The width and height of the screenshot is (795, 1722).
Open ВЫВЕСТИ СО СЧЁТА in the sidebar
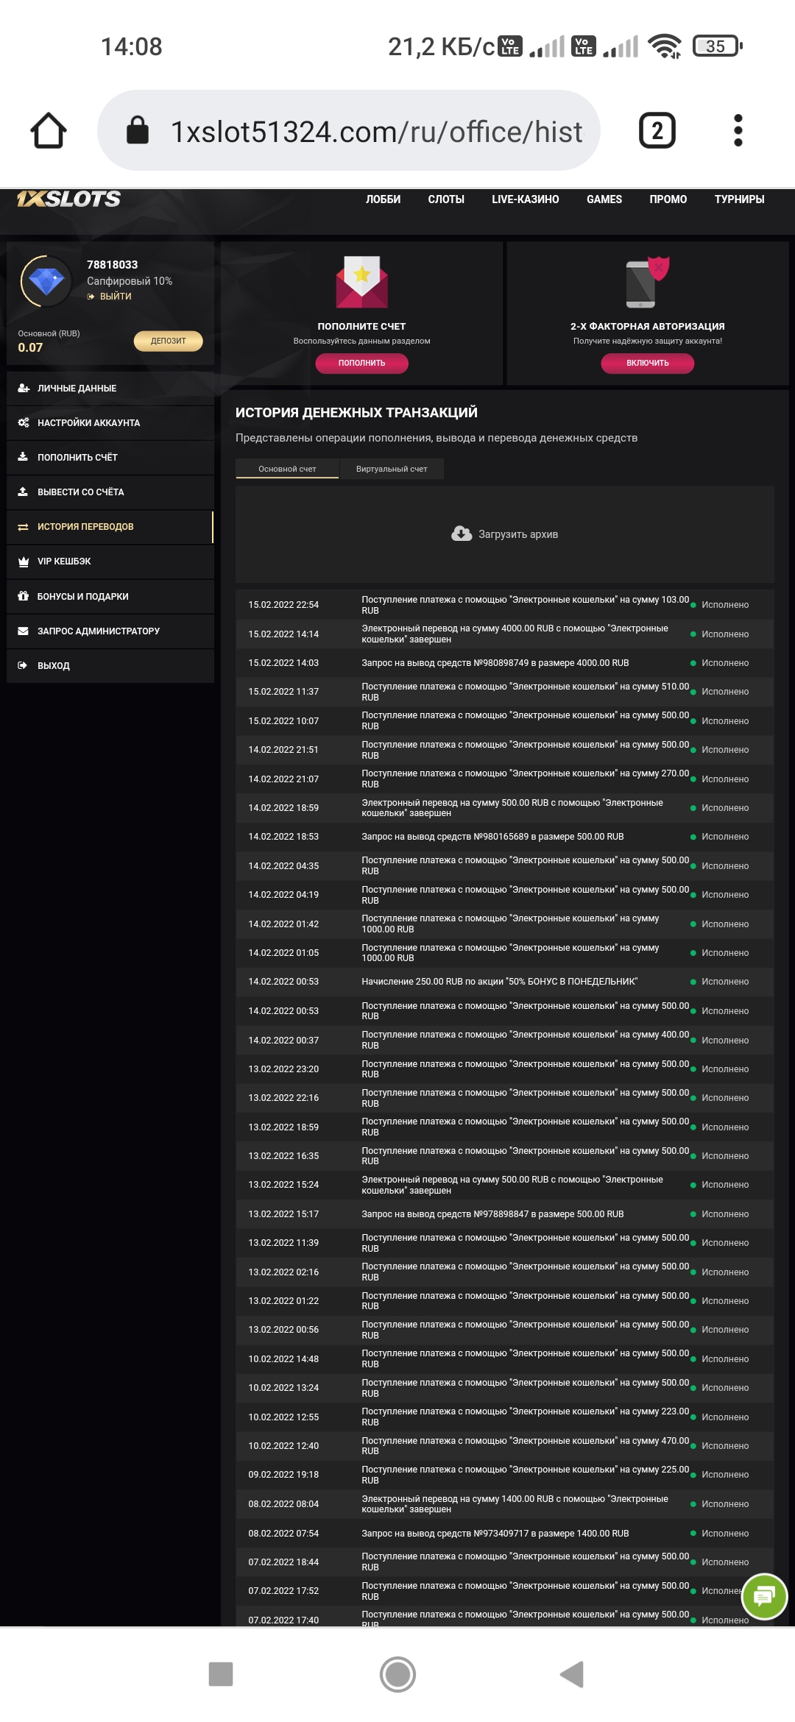click(110, 492)
